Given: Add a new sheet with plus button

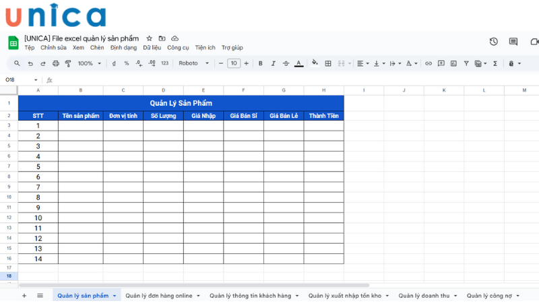Looking at the screenshot, I should pyautogui.click(x=24, y=296).
